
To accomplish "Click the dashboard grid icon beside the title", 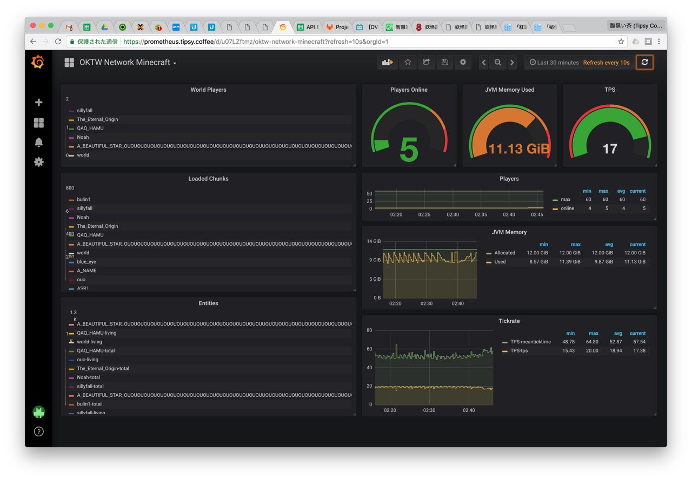I will [x=69, y=63].
